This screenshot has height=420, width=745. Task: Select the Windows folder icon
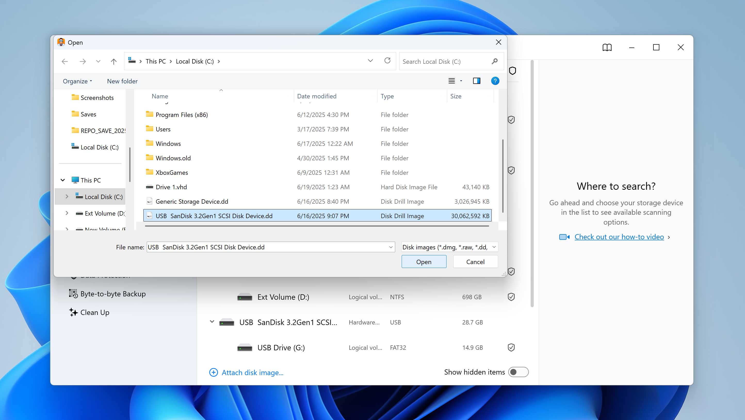(x=150, y=143)
